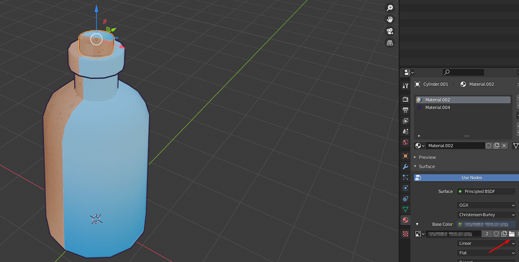This screenshot has height=262, width=519.
Task: Open the View Layer properties tab
Action: tap(406, 121)
